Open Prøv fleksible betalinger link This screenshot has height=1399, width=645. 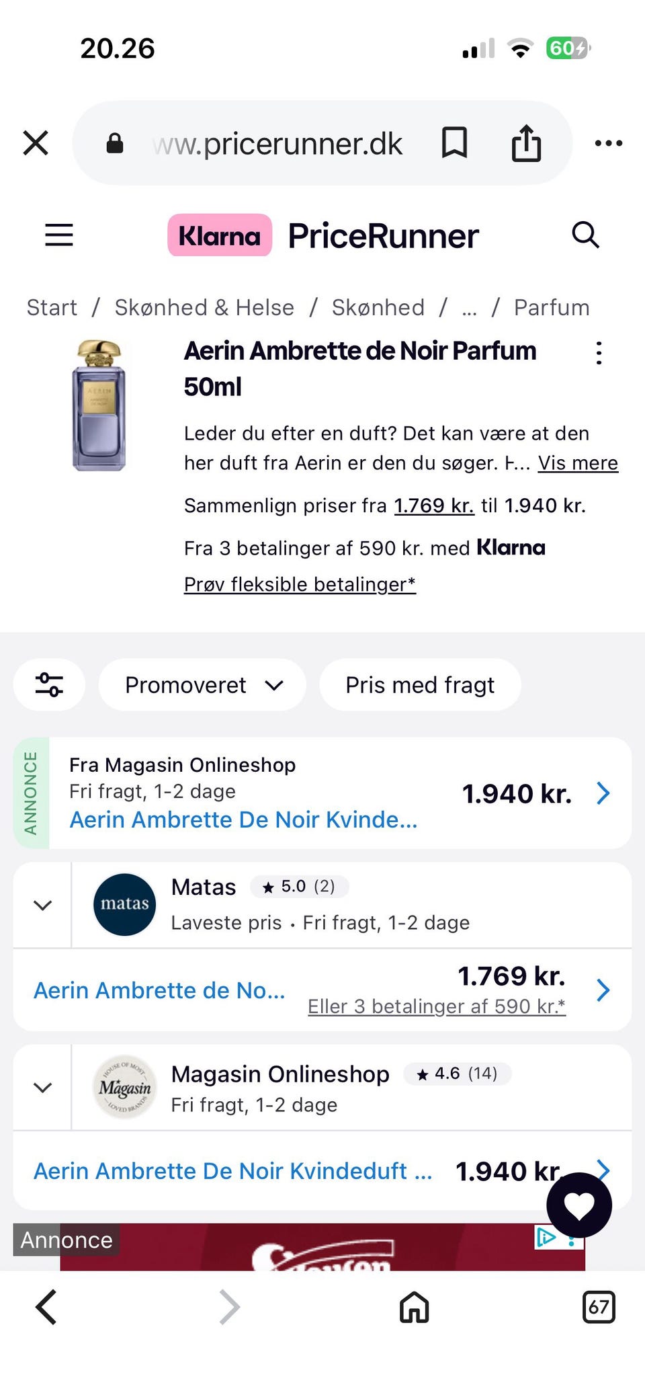pyautogui.click(x=300, y=584)
